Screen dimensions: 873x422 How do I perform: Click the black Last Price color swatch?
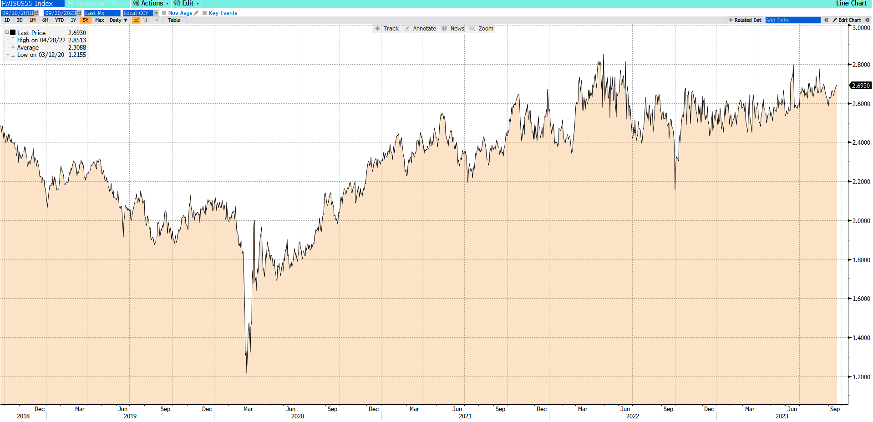pyautogui.click(x=13, y=33)
